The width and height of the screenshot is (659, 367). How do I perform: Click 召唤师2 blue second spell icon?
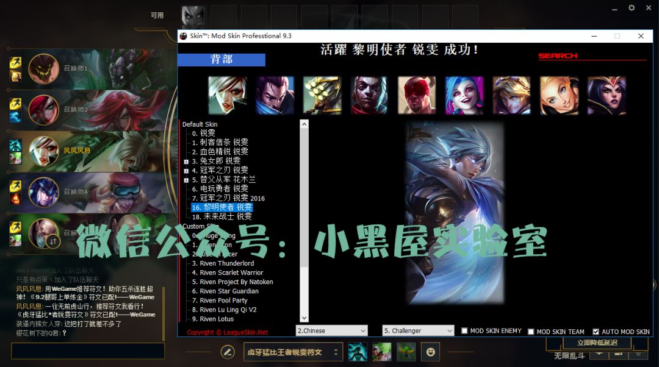point(15,116)
